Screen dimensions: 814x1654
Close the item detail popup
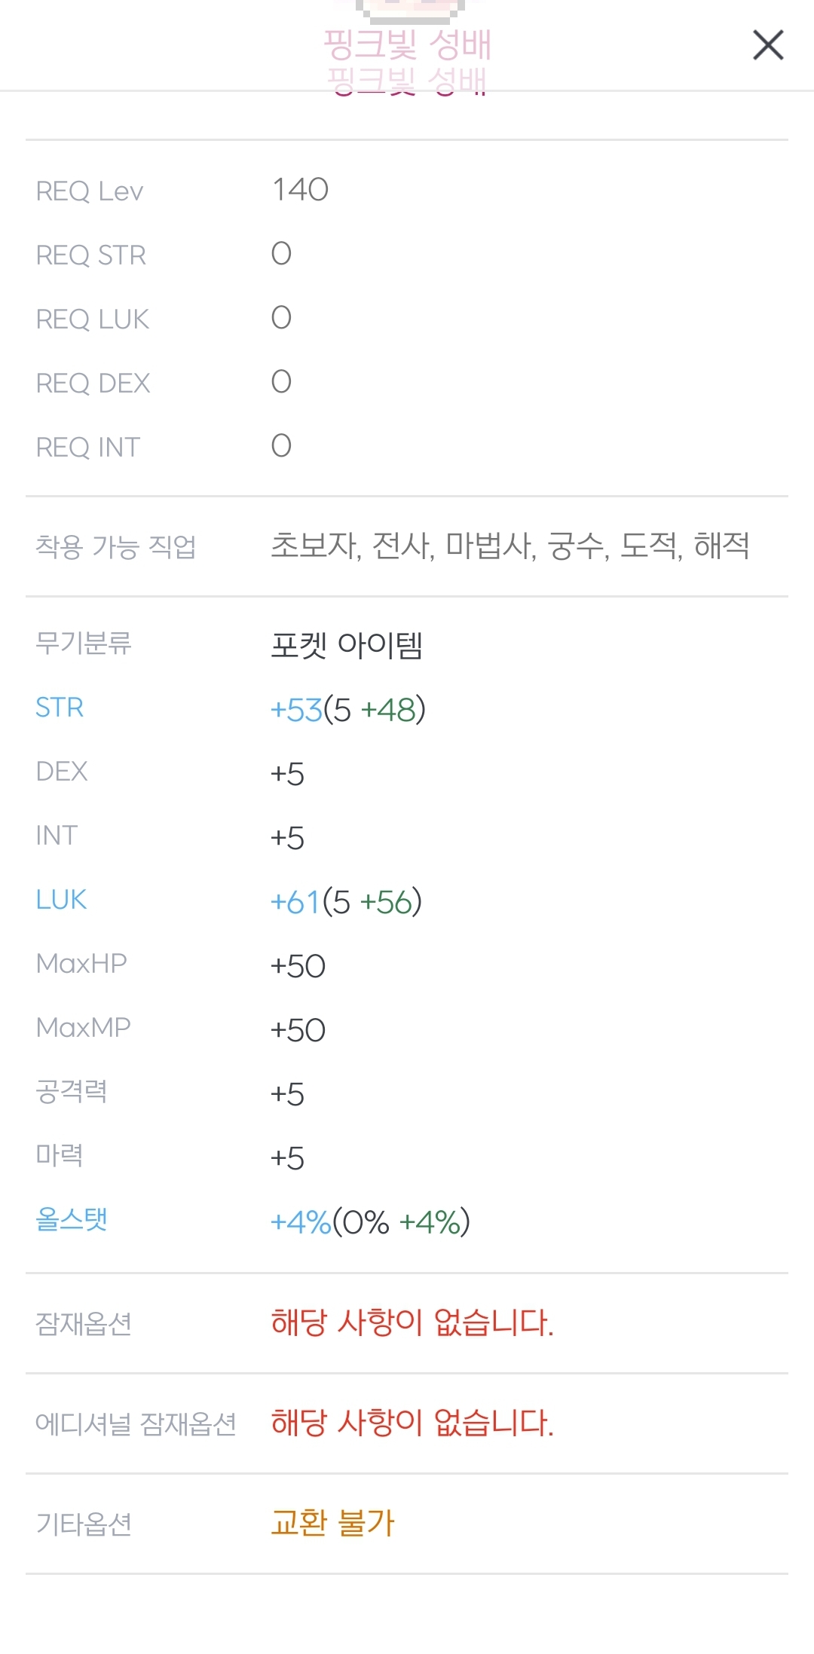[x=768, y=45]
